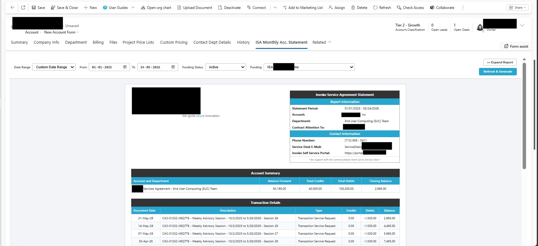Viewport: 538px width, 246px height.
Task: Go to the Files tab
Action: tap(113, 42)
